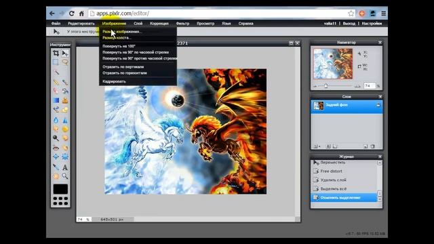Select the Zoom magnifier tool
434x244 pixels.
click(x=65, y=176)
